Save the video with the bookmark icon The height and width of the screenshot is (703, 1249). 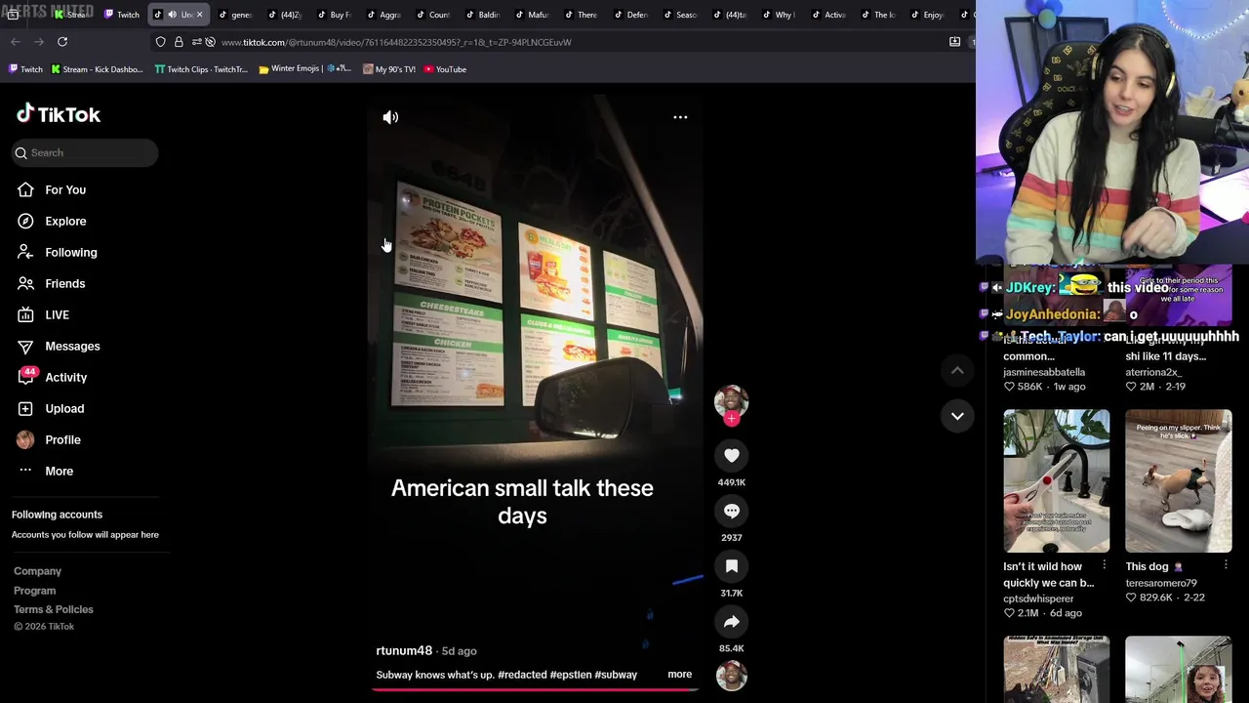731,566
